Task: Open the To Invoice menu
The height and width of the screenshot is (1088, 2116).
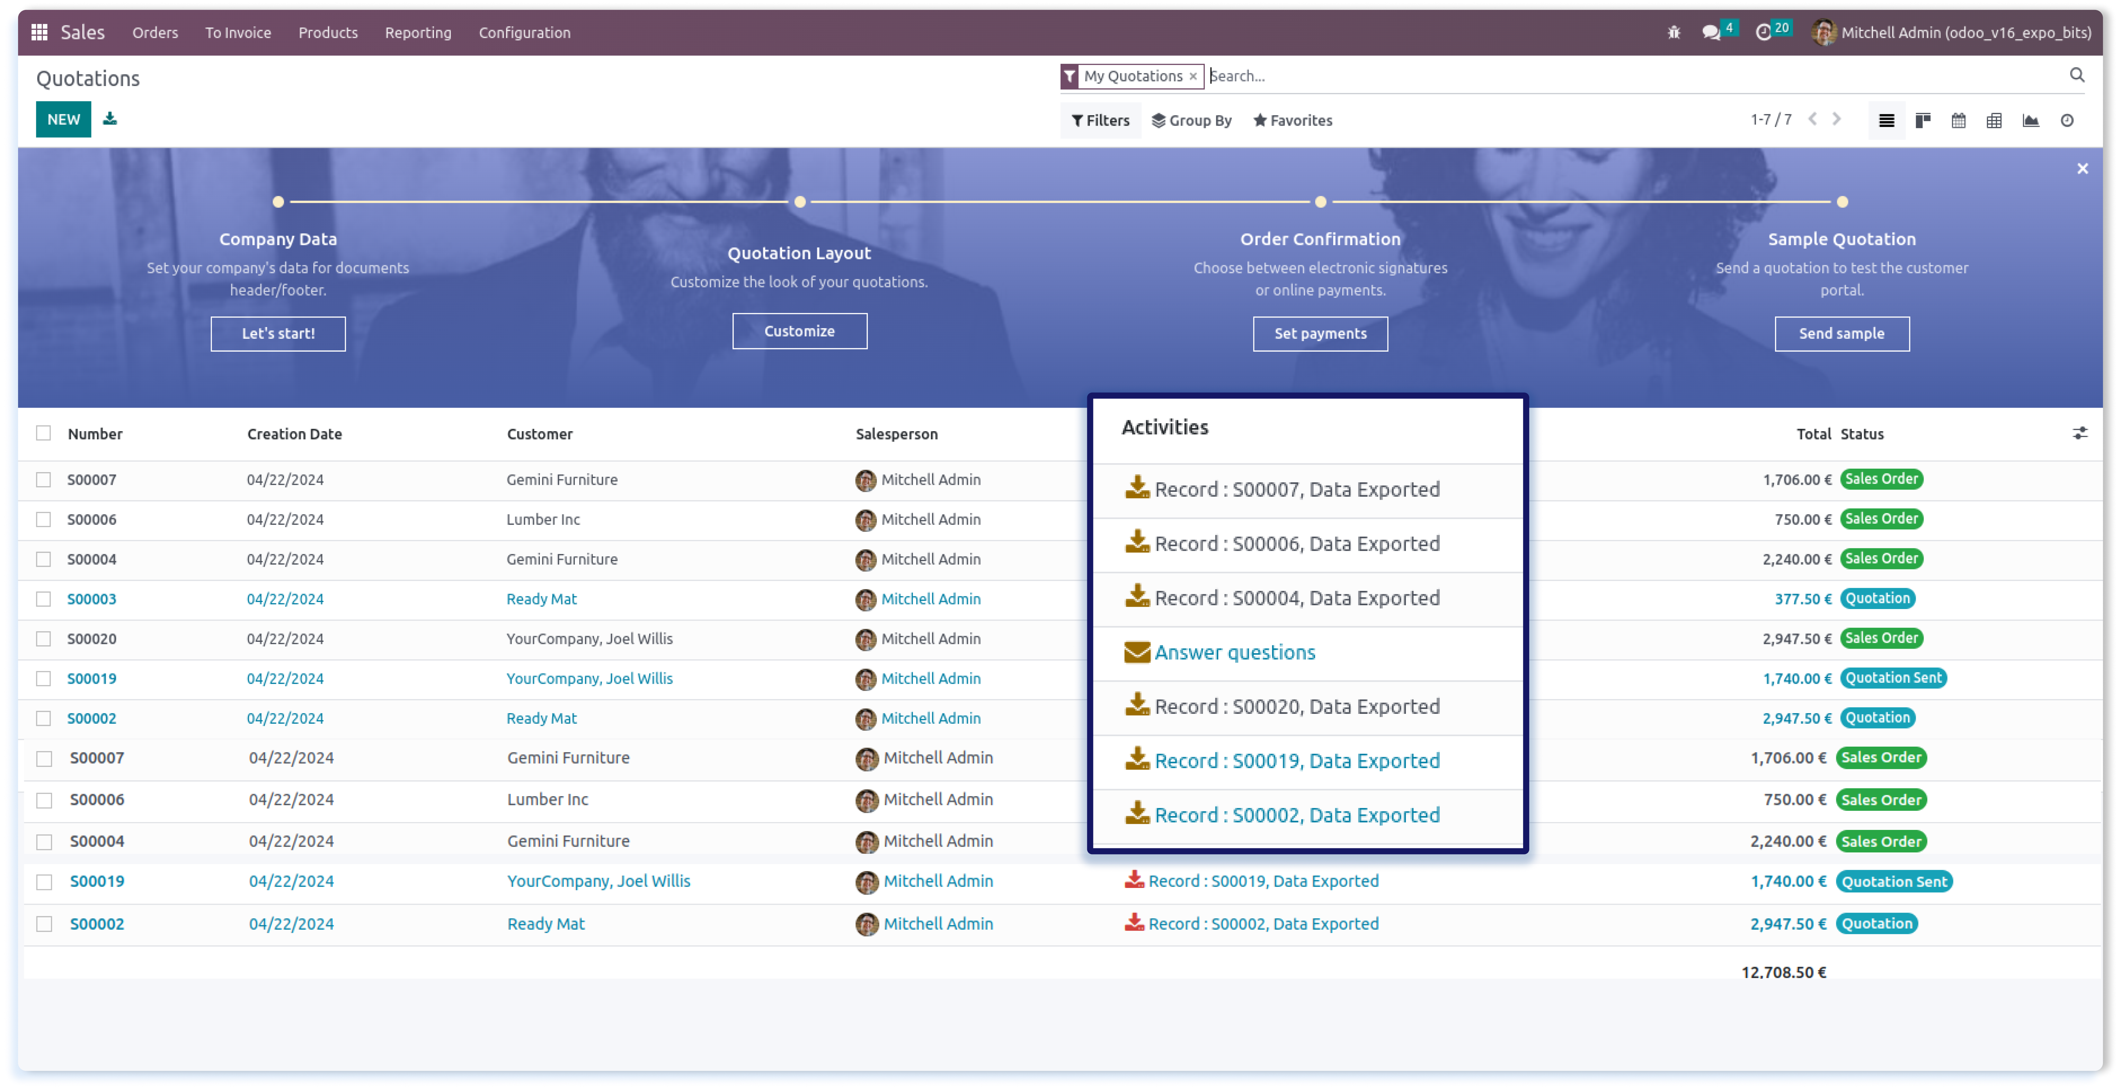Action: [237, 32]
